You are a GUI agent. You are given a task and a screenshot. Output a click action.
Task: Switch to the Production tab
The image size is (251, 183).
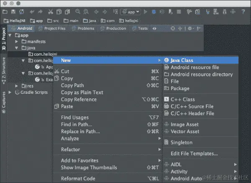point(113,28)
